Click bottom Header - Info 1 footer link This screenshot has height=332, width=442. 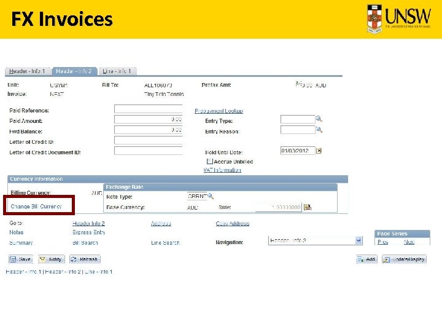(x=24, y=272)
